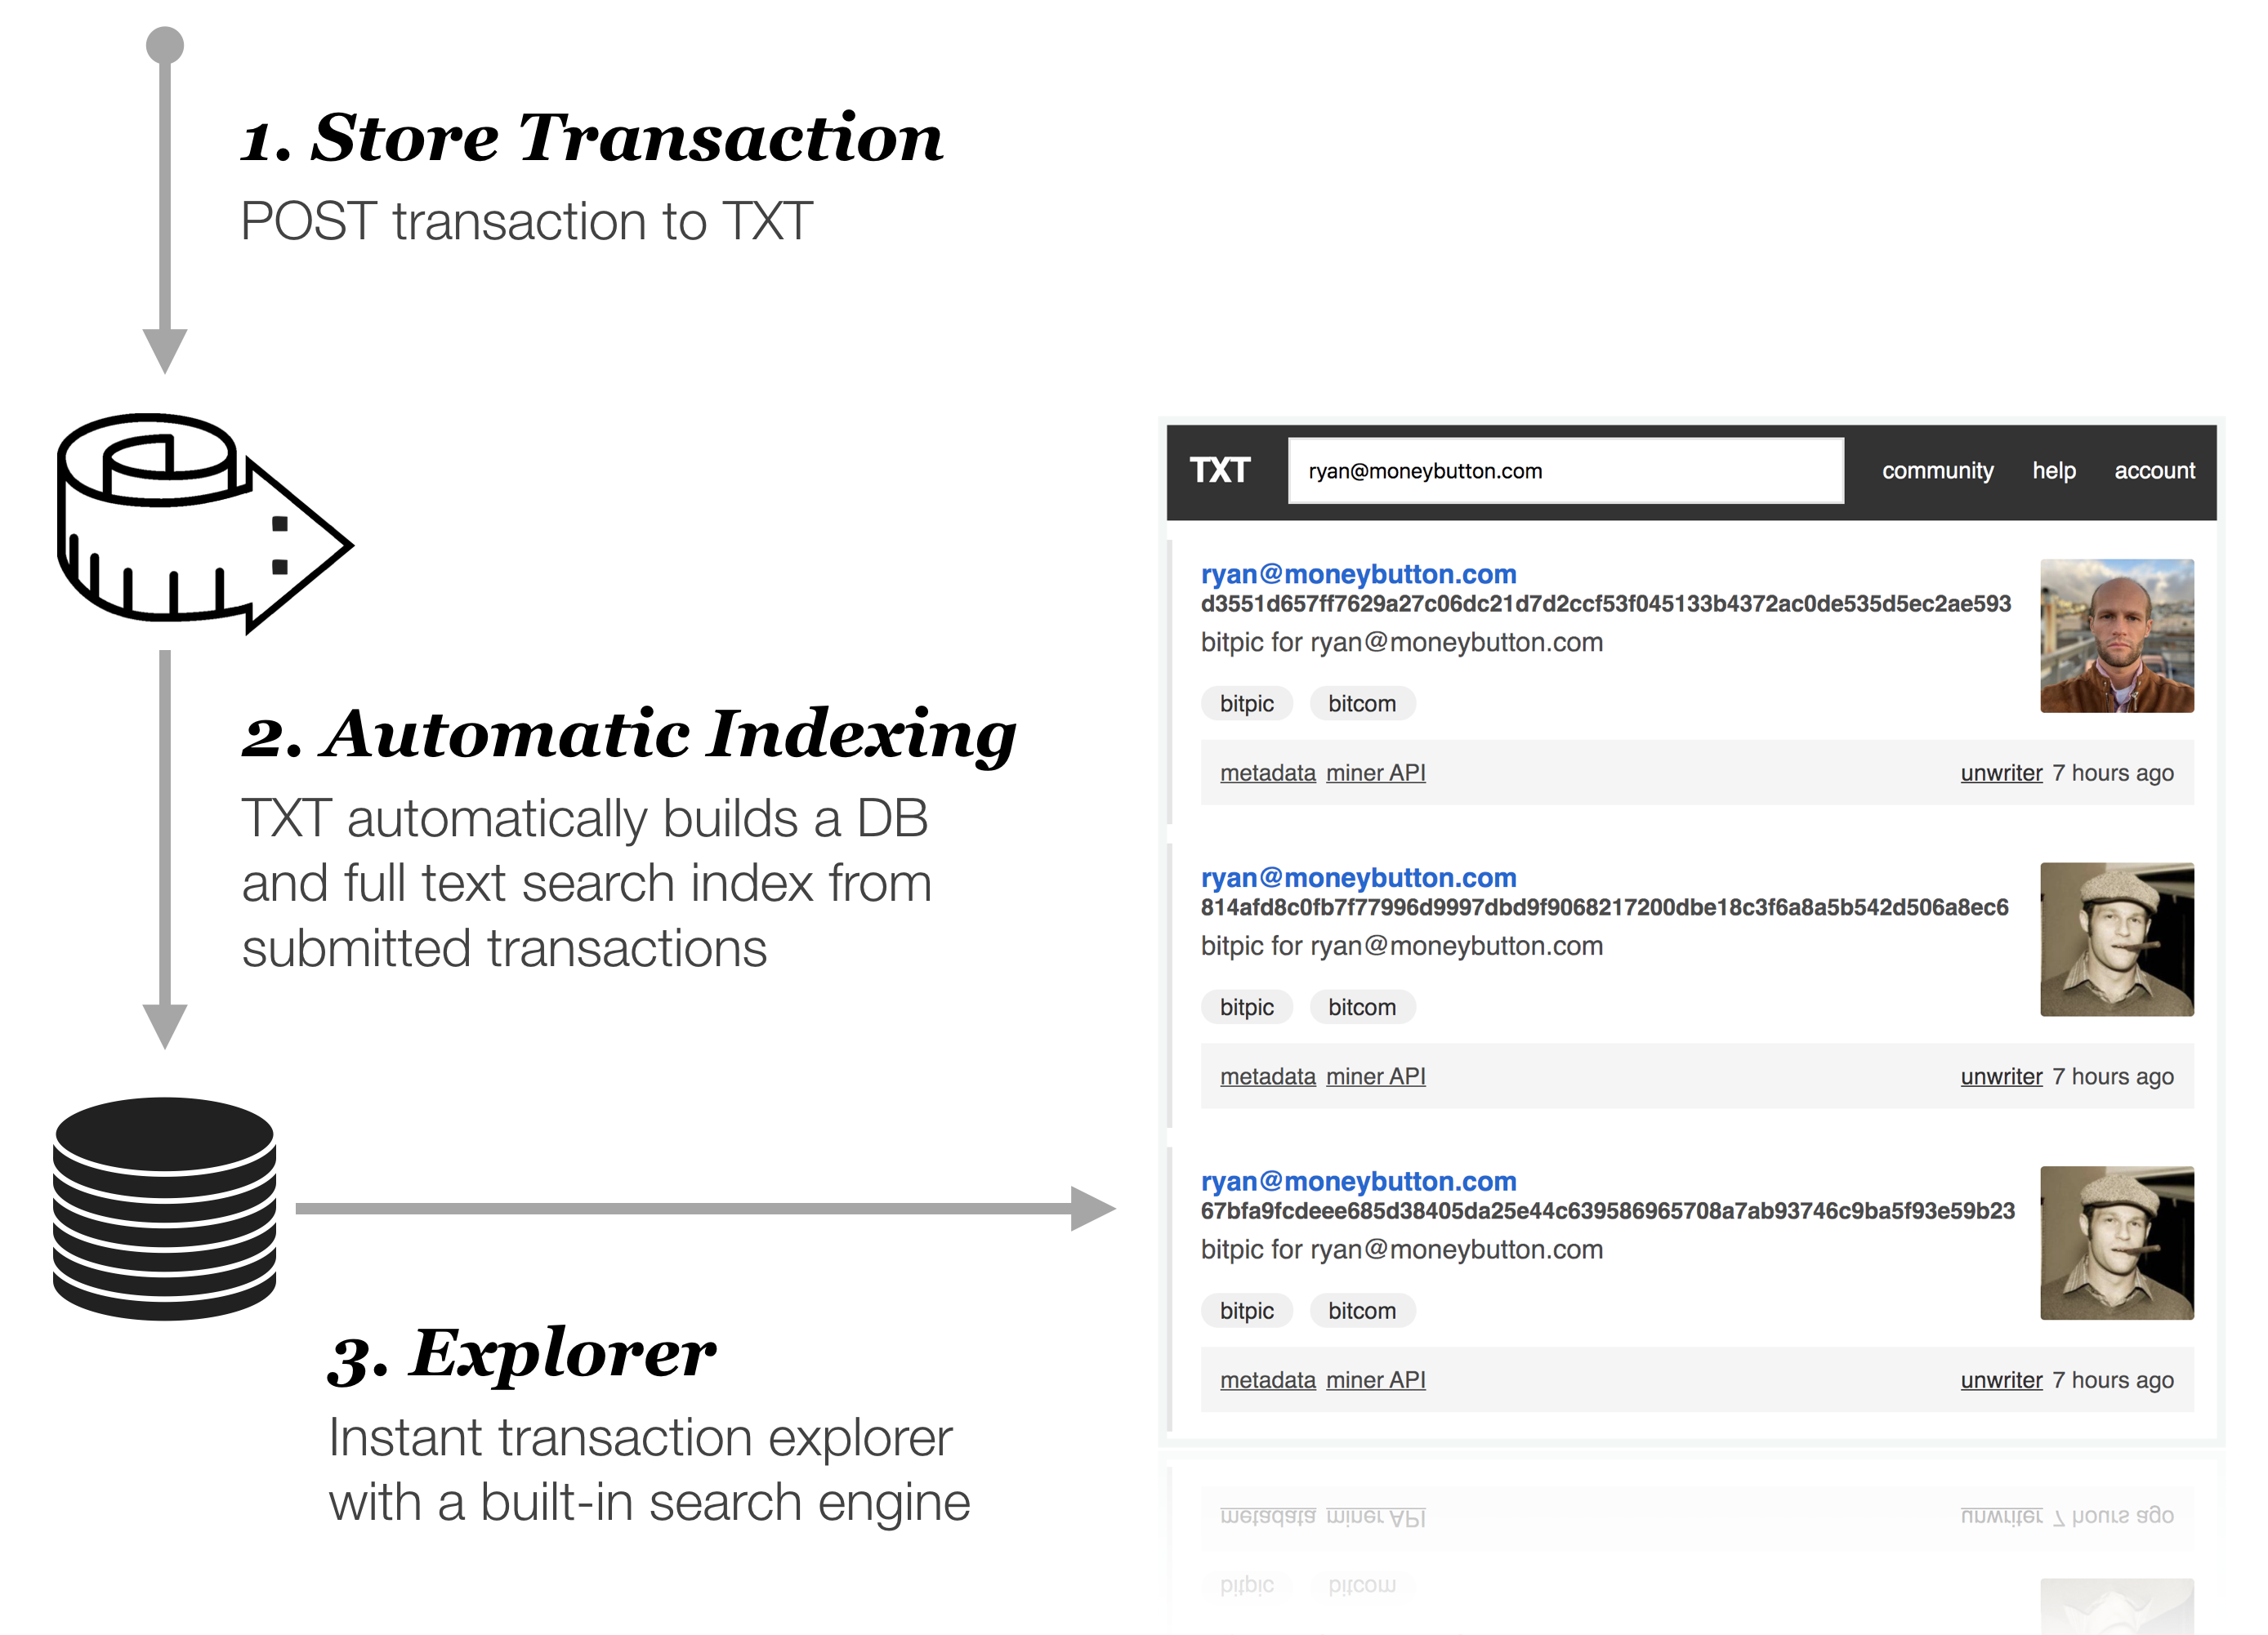Open the account menu item
The height and width of the screenshot is (1635, 2268).
(2154, 470)
